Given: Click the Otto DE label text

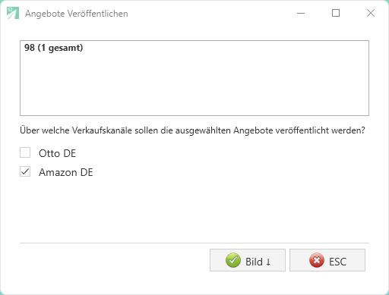Looking at the screenshot, I should 57,153.
